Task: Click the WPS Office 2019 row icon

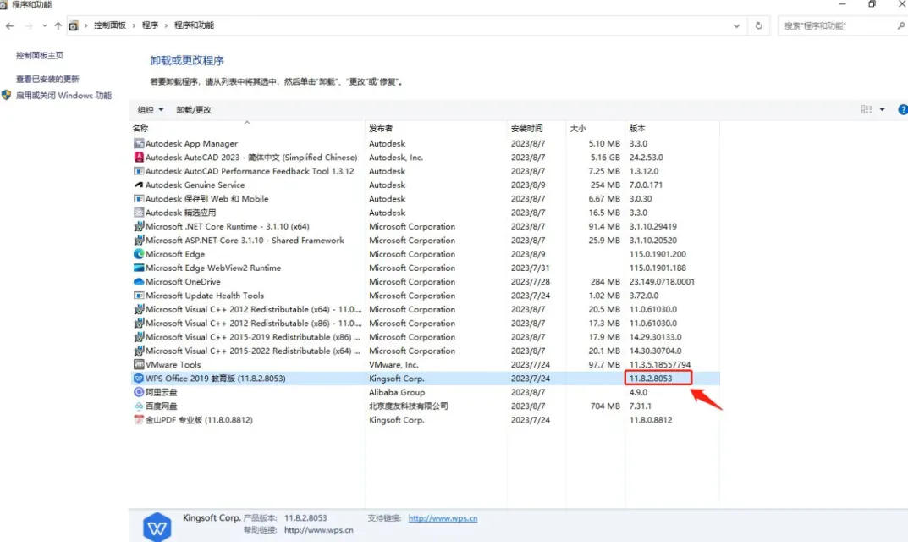Action: tap(139, 379)
